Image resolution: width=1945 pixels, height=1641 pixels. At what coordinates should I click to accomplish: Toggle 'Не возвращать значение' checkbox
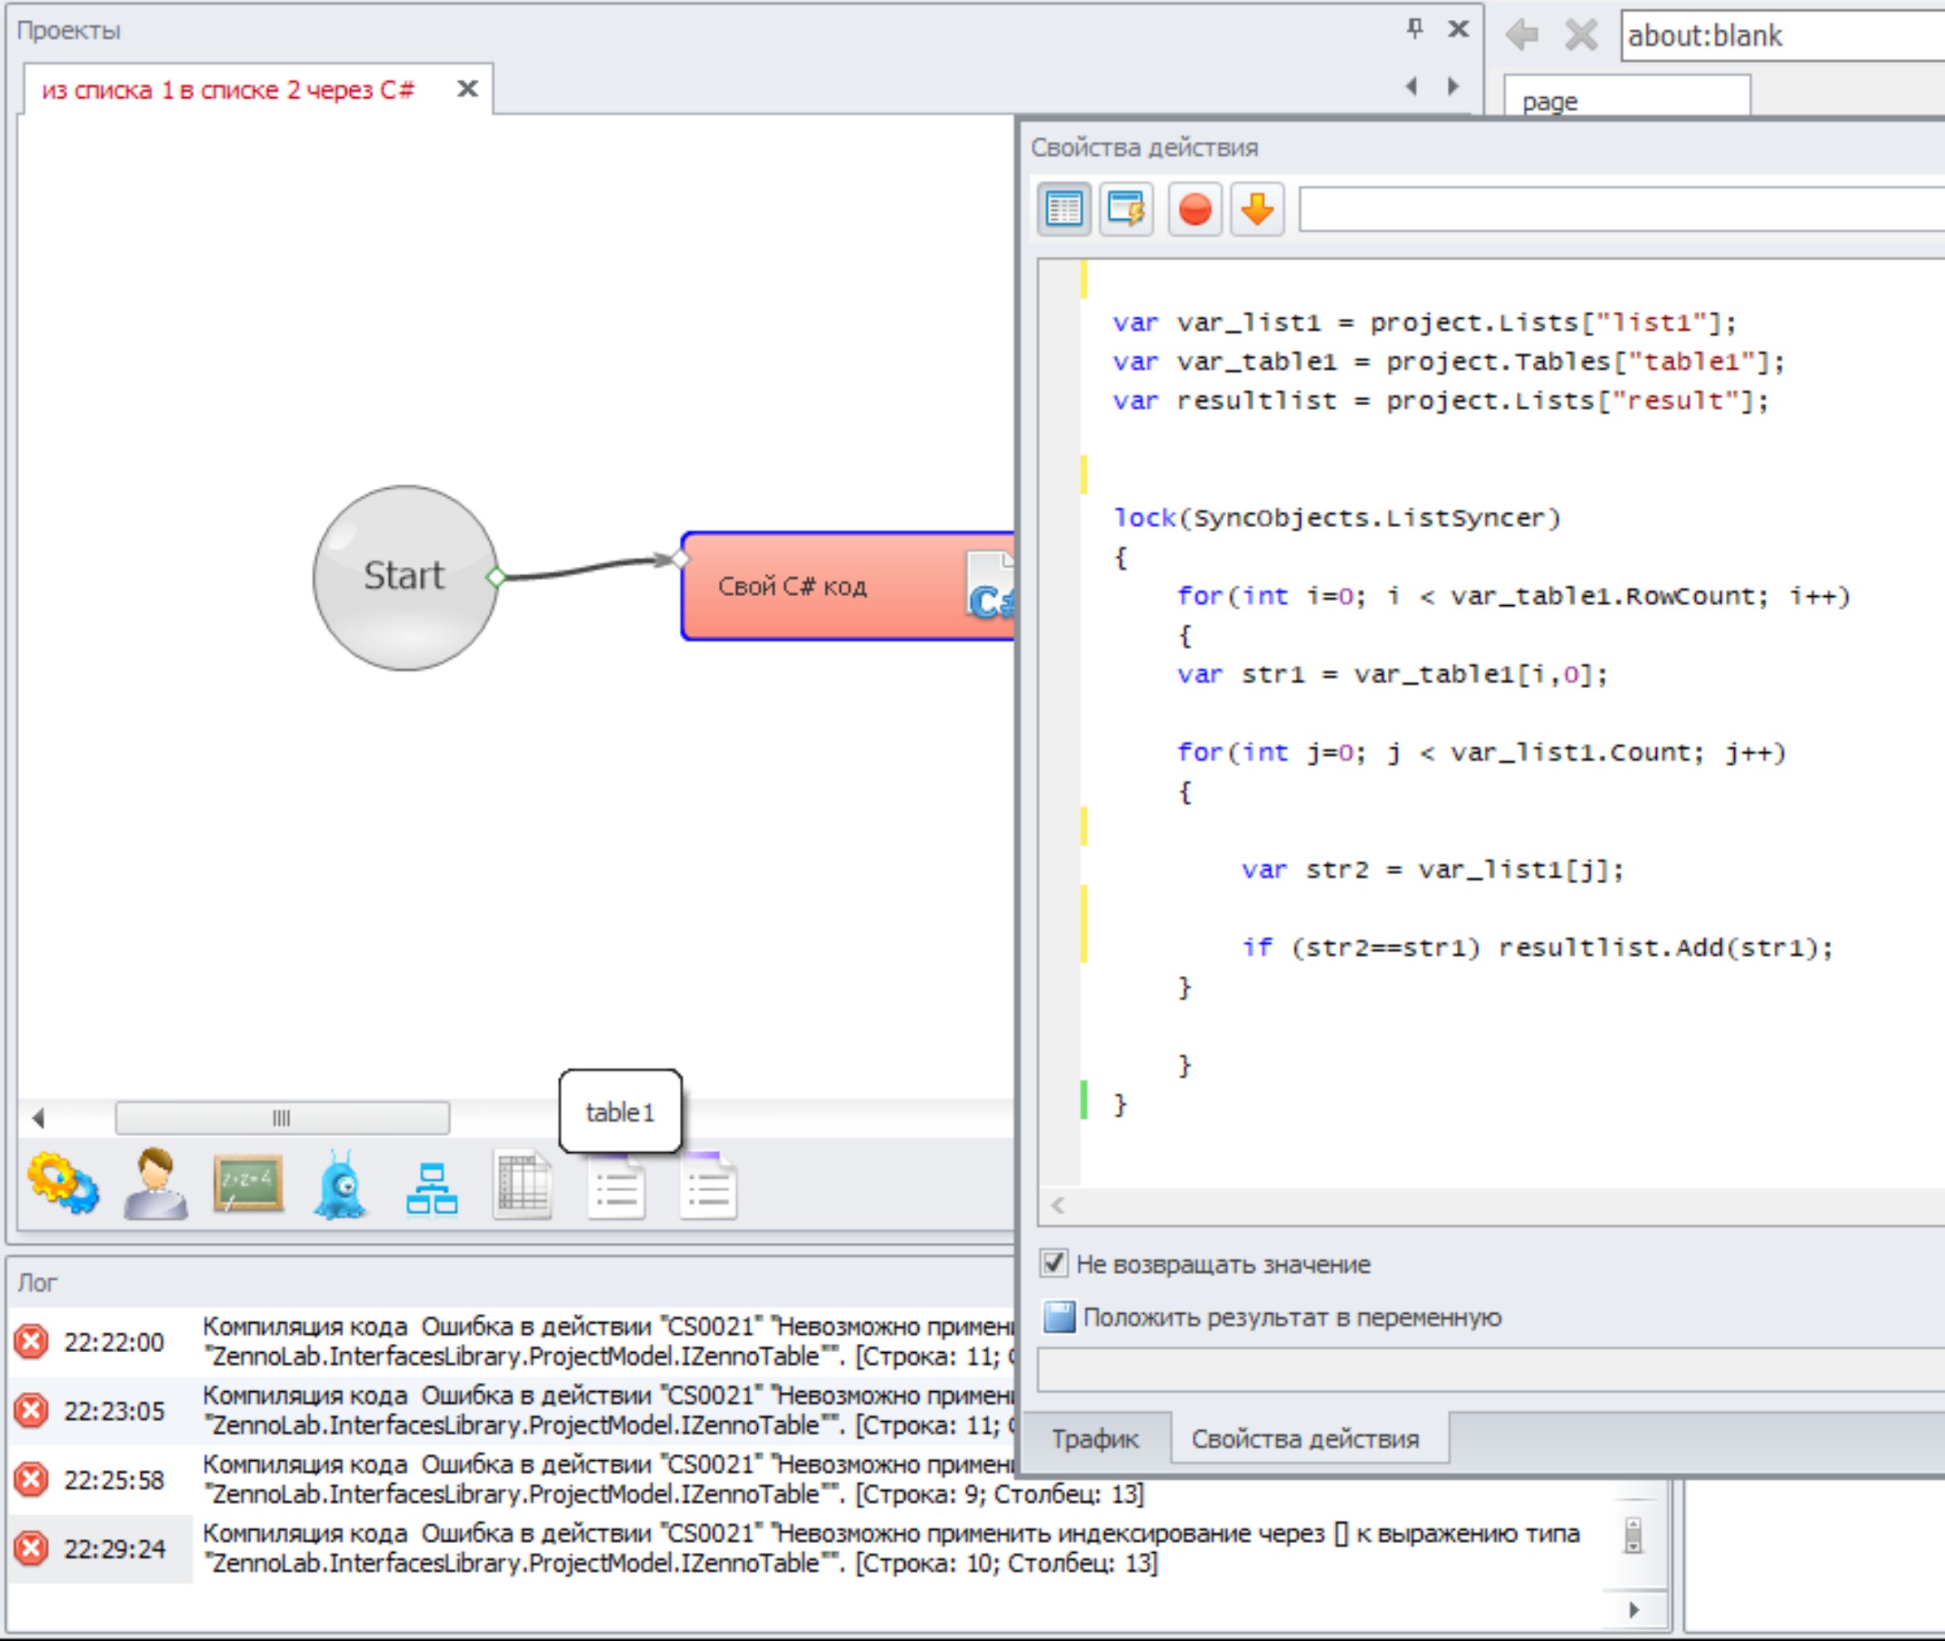[x=1053, y=1263]
